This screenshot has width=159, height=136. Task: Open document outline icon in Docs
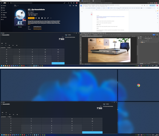coord(82,12)
